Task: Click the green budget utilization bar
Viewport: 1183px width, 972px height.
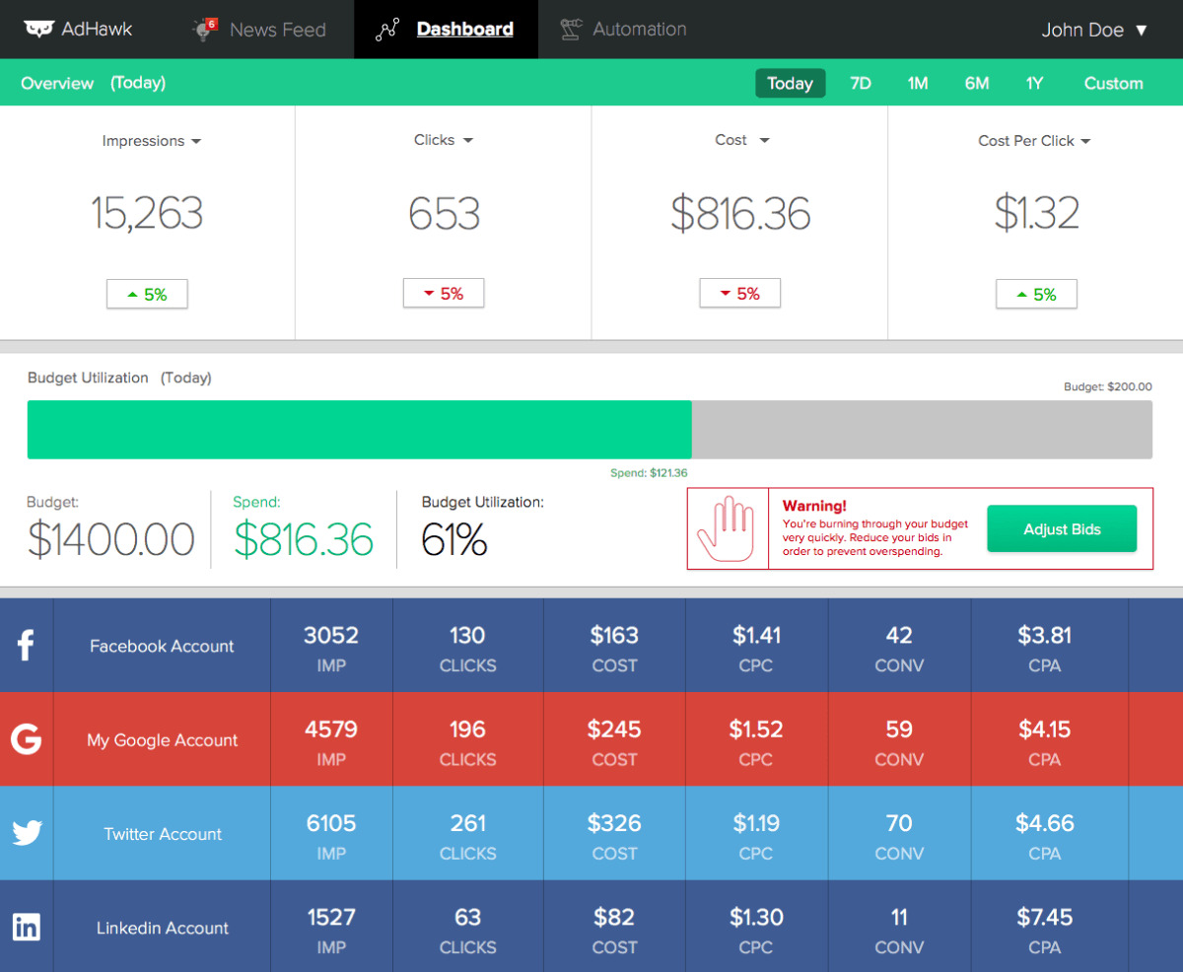Action: click(x=359, y=430)
